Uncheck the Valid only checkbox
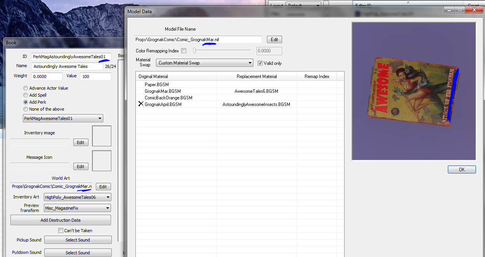Image resolution: width=485 pixels, height=257 pixels. (260, 63)
